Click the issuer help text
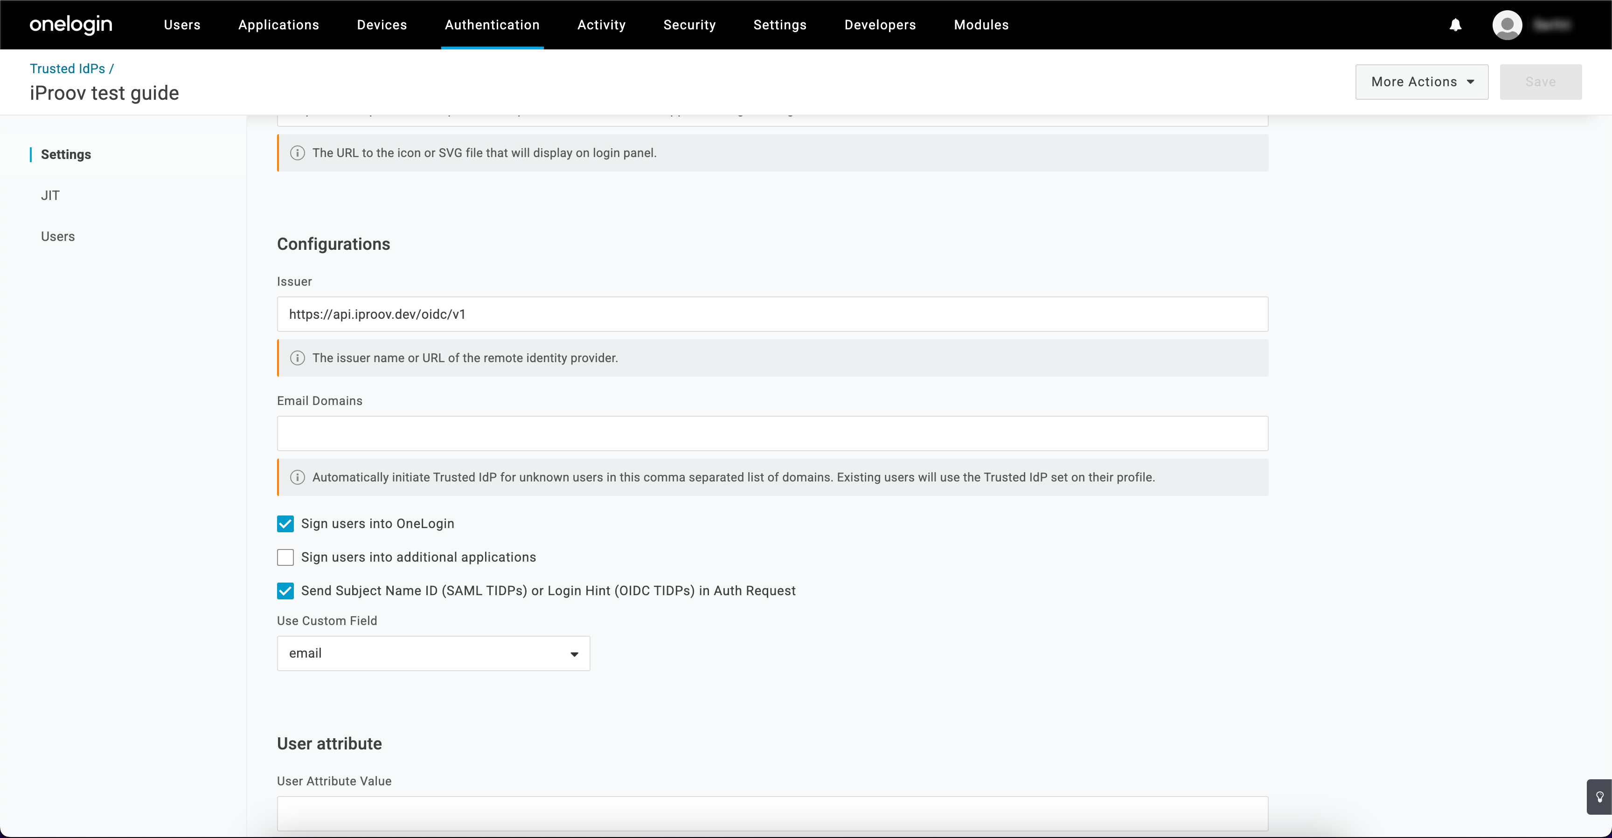The image size is (1612, 838). 465,358
